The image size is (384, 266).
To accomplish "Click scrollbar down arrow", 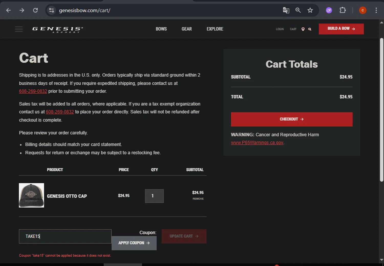I will (381, 260).
